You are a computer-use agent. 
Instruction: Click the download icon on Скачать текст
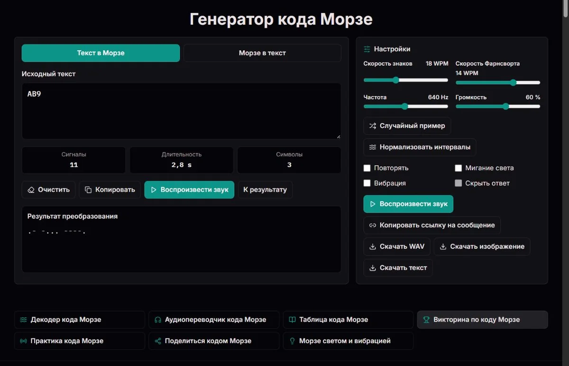click(x=373, y=268)
